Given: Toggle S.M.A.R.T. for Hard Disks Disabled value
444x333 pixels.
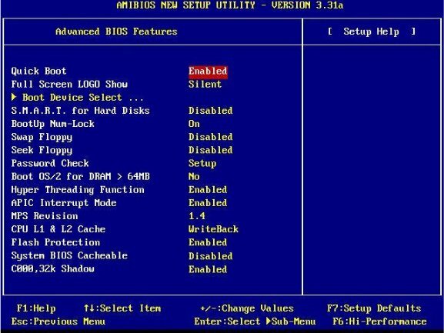Looking at the screenshot, I should (211, 110).
